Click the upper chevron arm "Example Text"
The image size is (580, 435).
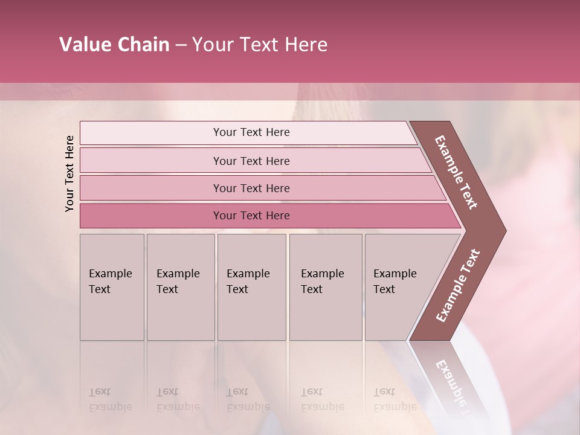click(x=457, y=173)
